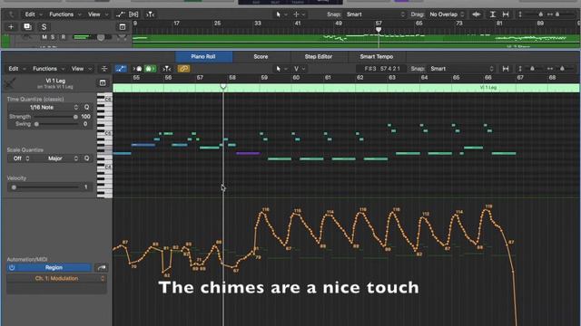This screenshot has width=581, height=326.
Task: Solo the track with its small S button
Action: (53, 37)
